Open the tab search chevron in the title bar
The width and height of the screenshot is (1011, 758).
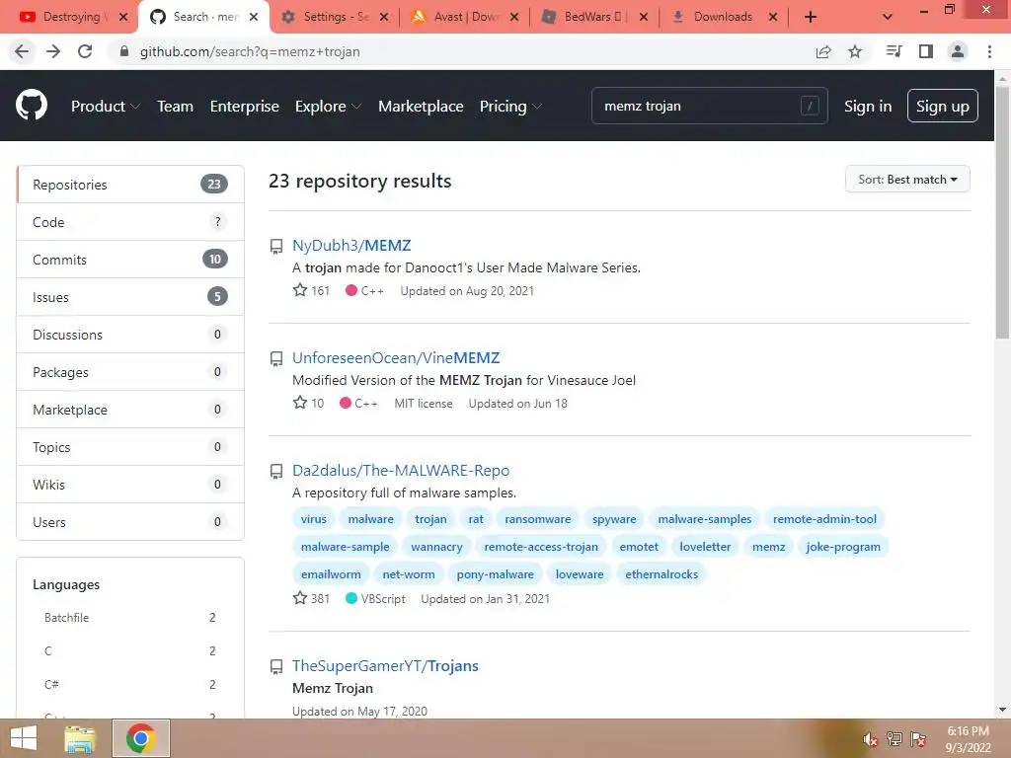[888, 17]
